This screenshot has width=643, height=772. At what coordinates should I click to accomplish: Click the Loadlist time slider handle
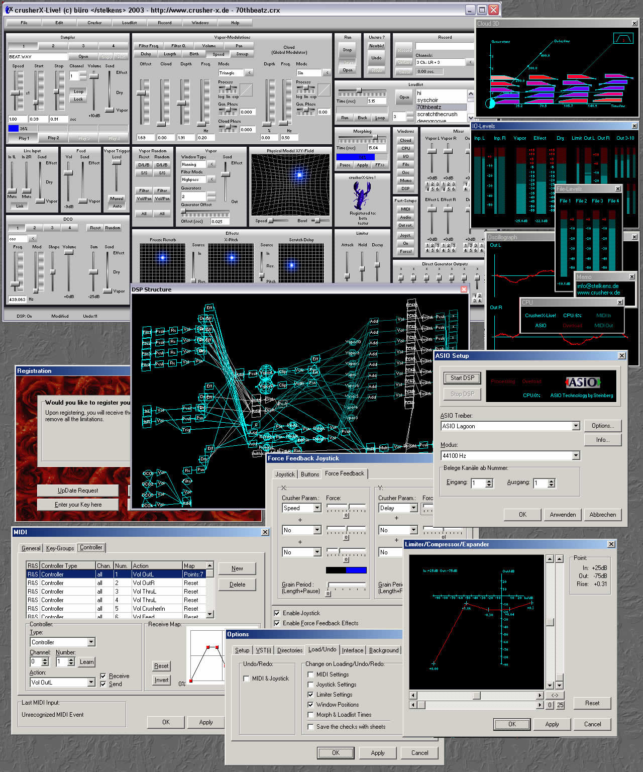(359, 90)
